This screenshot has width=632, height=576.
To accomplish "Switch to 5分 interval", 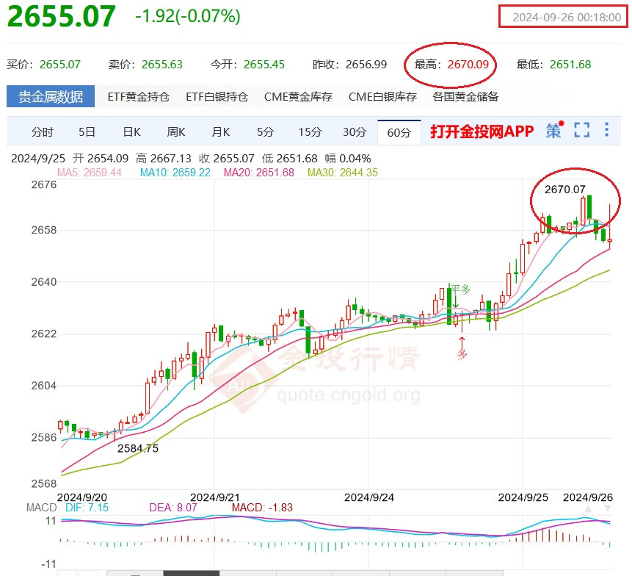I will (x=265, y=132).
